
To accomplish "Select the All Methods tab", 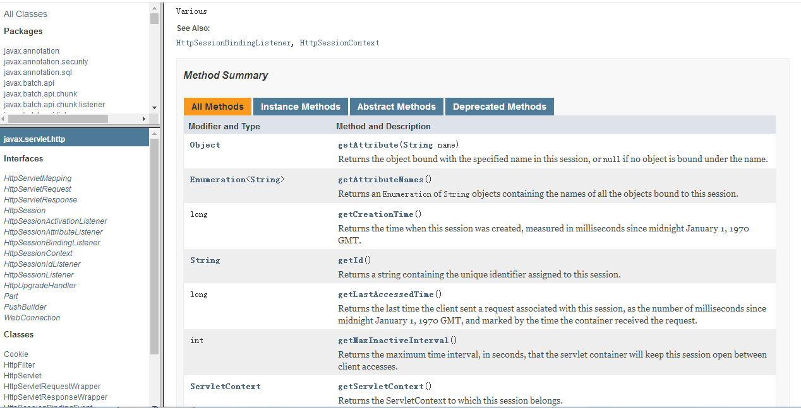I will (217, 107).
